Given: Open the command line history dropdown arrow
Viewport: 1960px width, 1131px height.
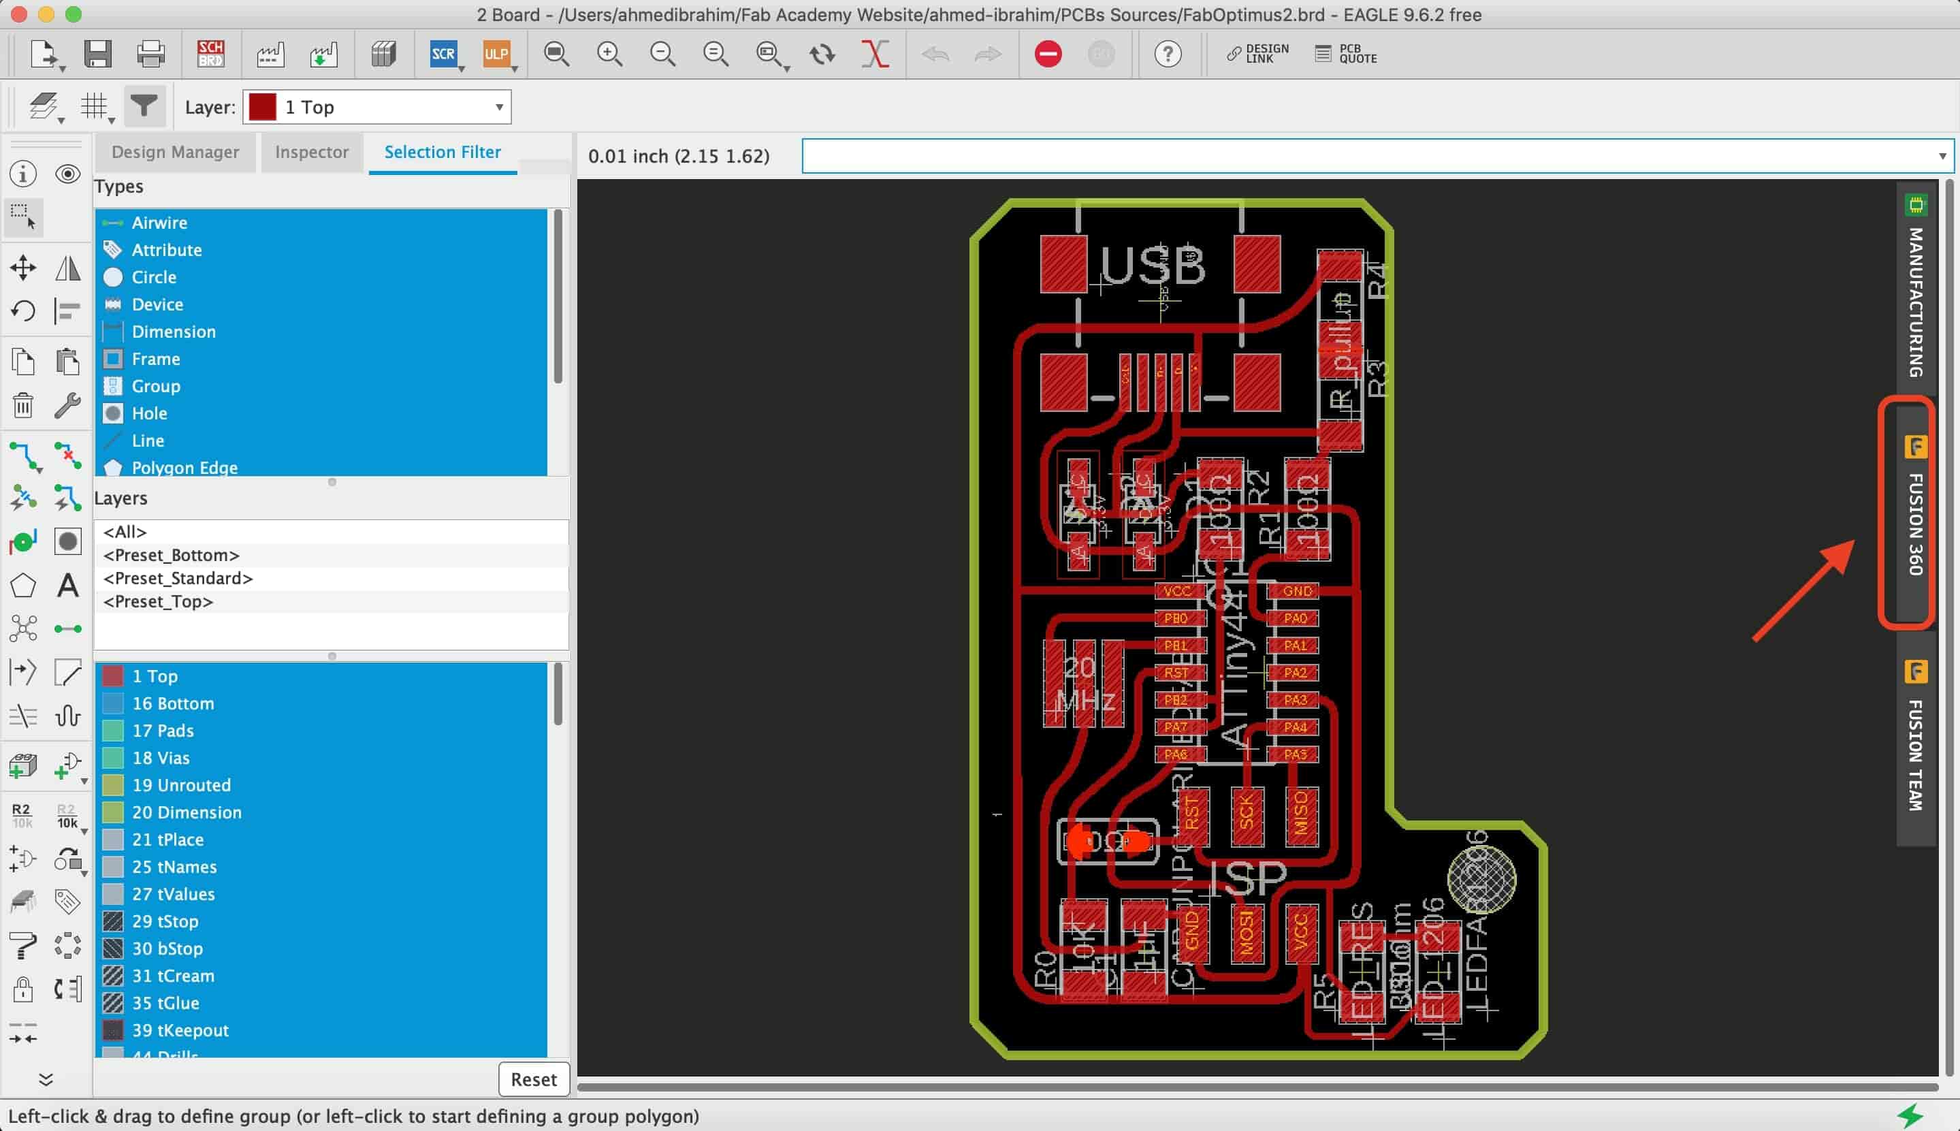Looking at the screenshot, I should point(1942,156).
